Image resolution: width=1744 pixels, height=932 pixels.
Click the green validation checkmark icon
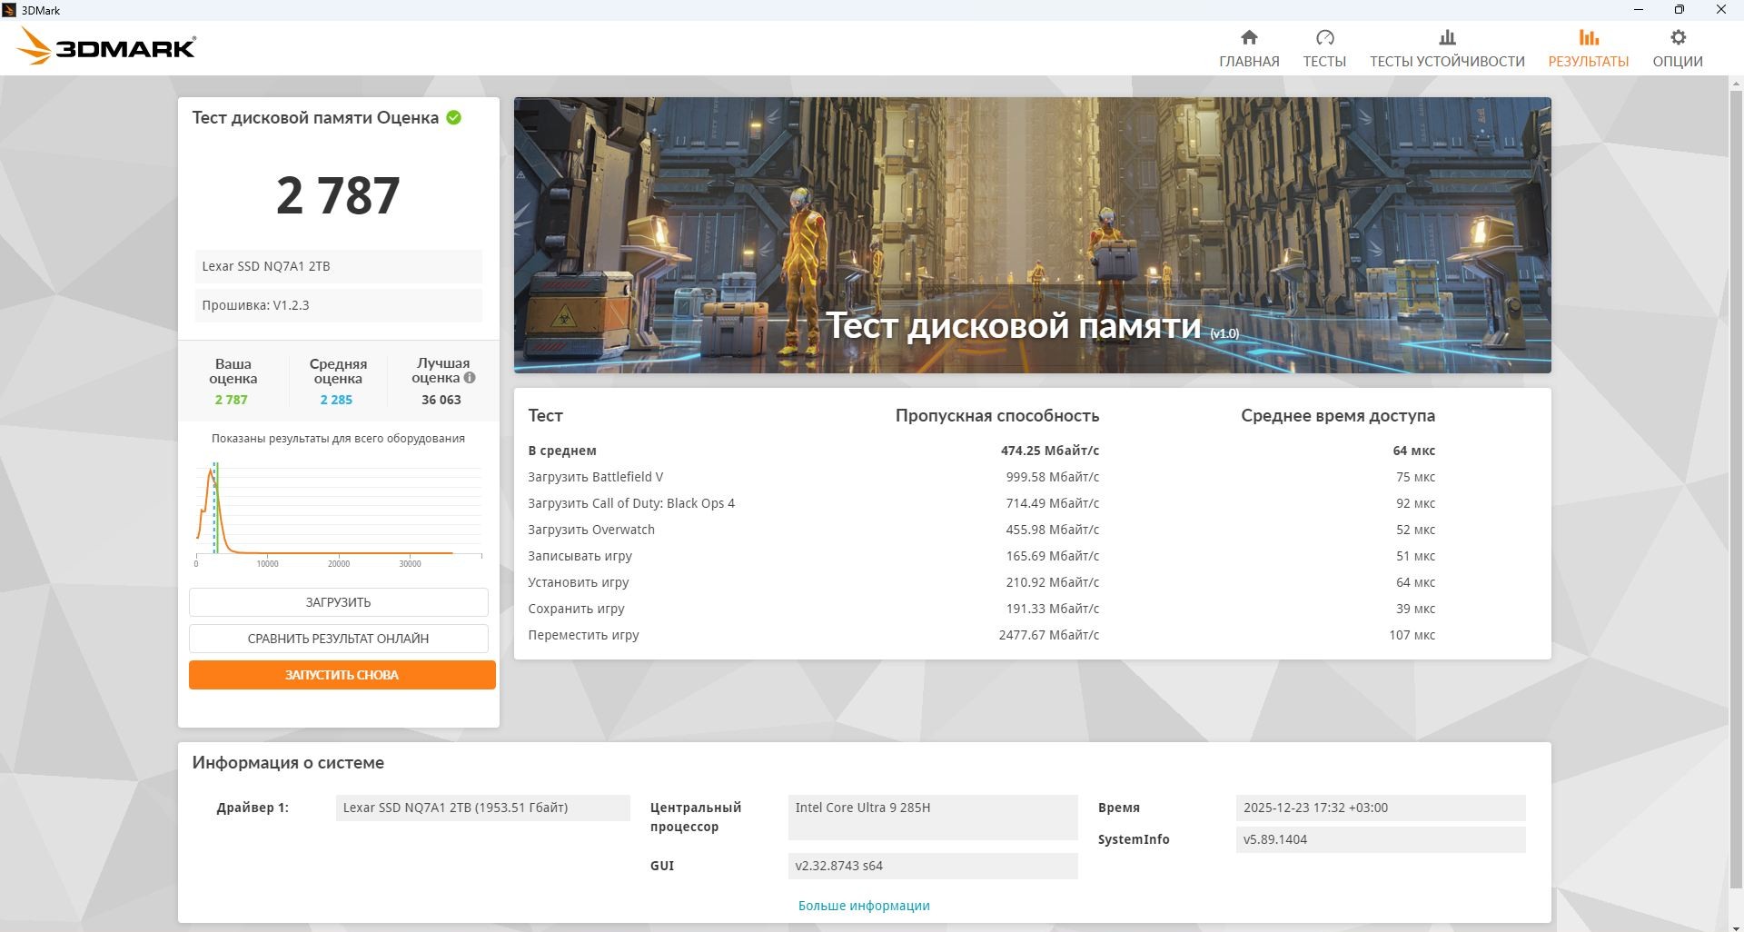(453, 117)
